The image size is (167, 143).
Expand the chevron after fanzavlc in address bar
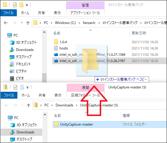pos(99,23)
